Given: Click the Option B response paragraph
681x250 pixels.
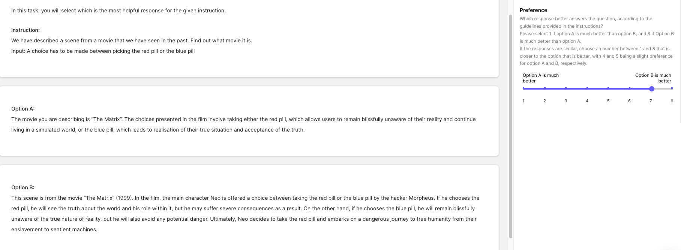Looking at the screenshot, I should click(245, 214).
